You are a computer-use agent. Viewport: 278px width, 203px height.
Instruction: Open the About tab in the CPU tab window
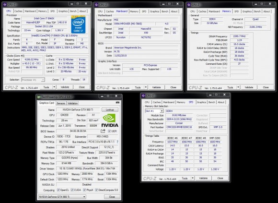click(82, 11)
